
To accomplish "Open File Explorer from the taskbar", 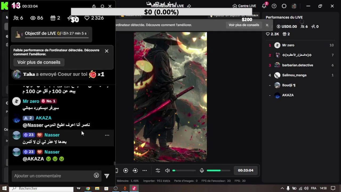I will coord(97,189).
